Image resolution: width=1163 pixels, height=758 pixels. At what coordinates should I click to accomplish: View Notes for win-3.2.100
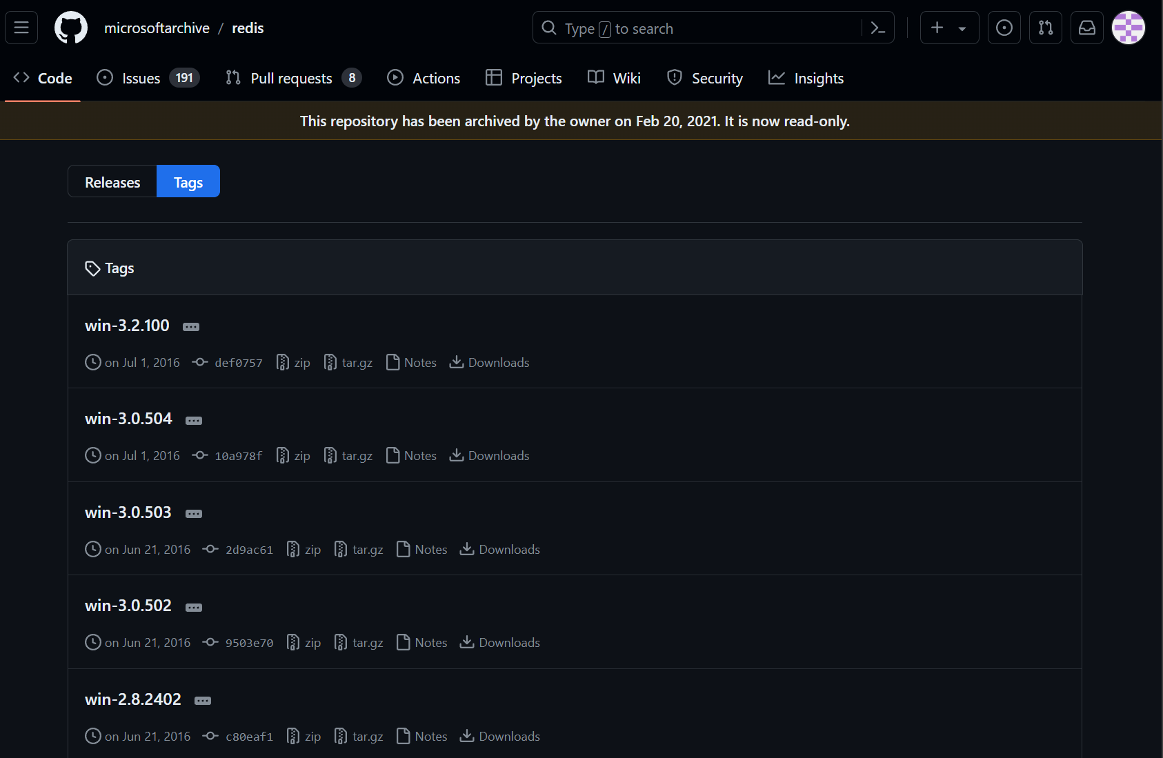coord(412,362)
